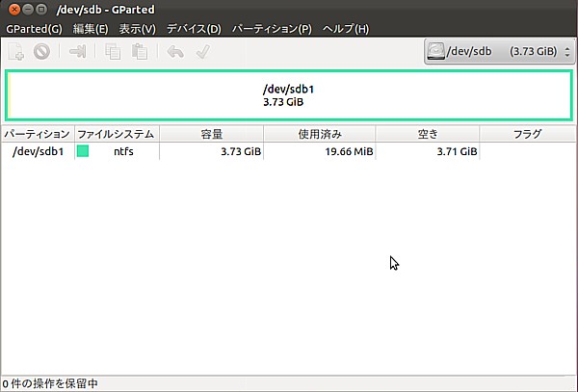Click the New partition toolbar icon
578x392 pixels.
pos(15,52)
